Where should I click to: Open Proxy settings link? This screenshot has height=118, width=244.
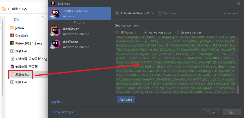(63, 112)
